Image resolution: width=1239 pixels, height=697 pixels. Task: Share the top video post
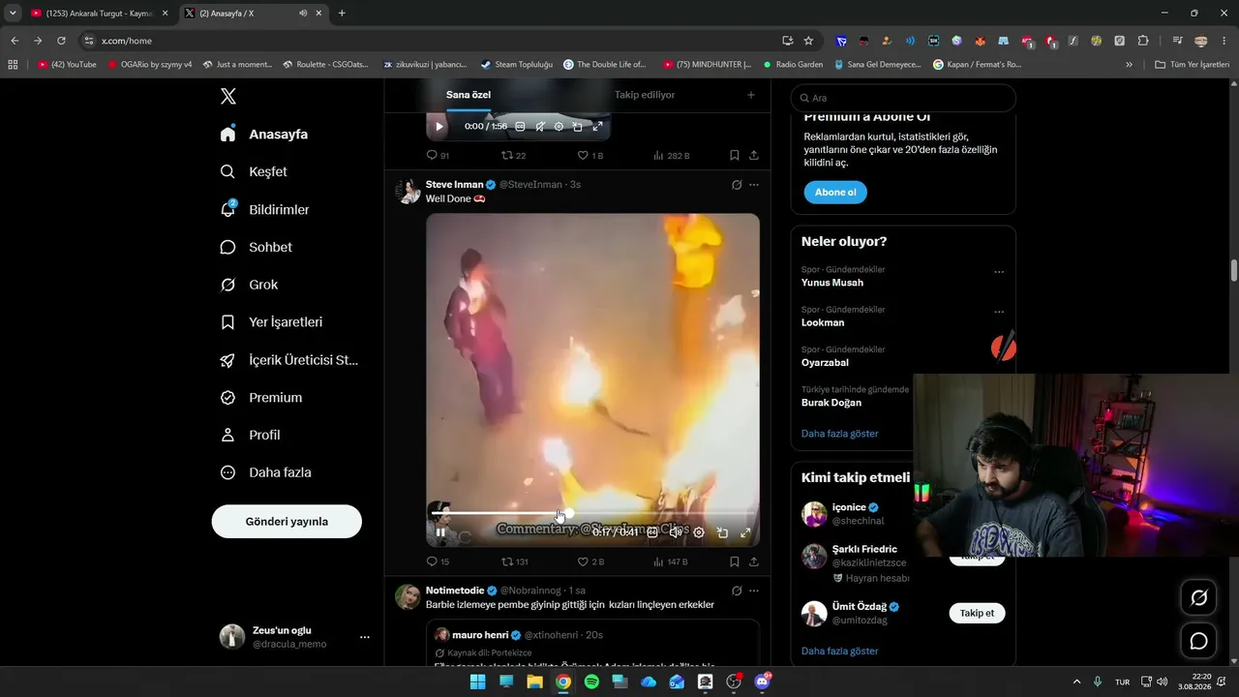coord(754,155)
